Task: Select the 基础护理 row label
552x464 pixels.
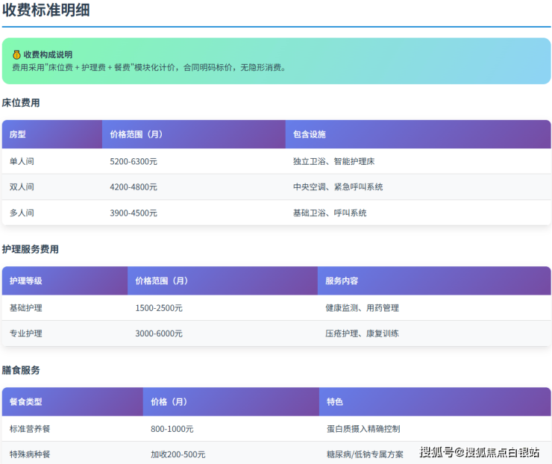Action: click(26, 308)
